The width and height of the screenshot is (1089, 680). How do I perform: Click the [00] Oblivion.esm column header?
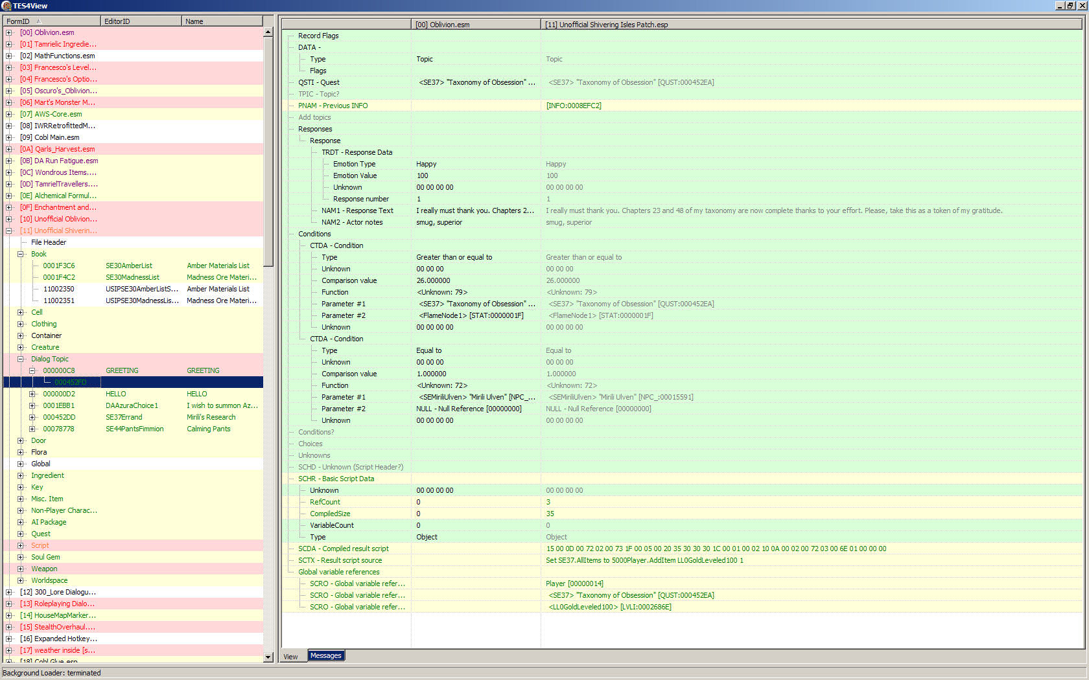tap(476, 25)
